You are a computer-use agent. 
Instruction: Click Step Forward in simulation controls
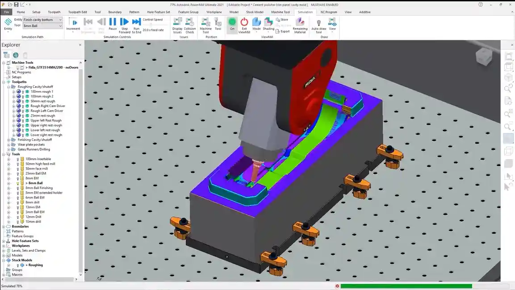pos(125,25)
